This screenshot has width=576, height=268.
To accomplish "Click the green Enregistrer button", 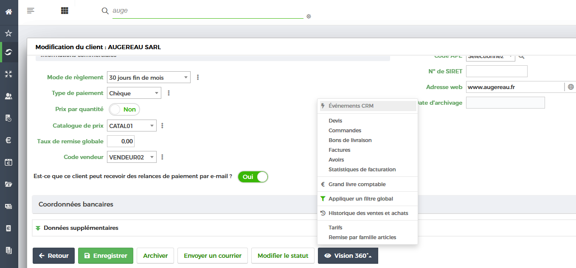I will (x=106, y=256).
